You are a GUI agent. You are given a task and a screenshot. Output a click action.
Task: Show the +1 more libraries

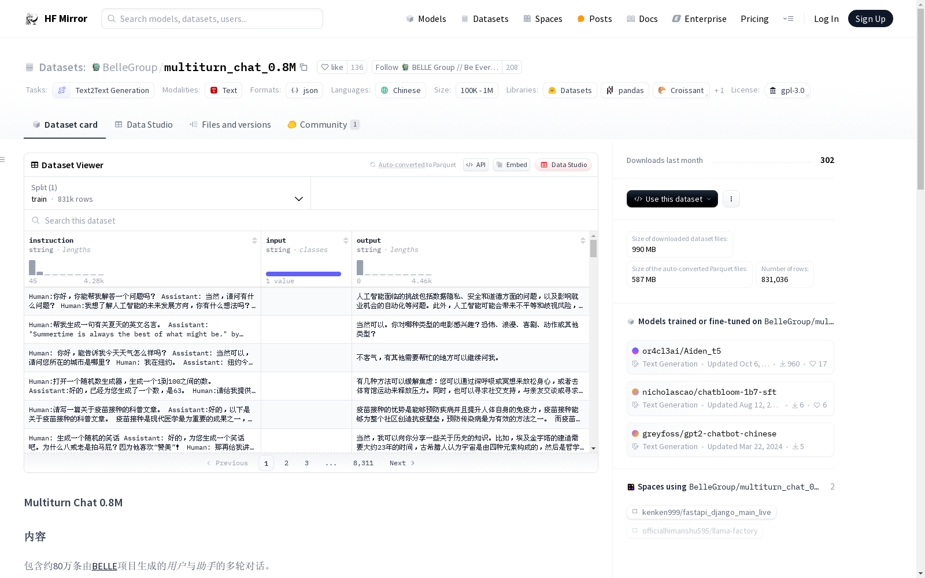pyautogui.click(x=719, y=90)
